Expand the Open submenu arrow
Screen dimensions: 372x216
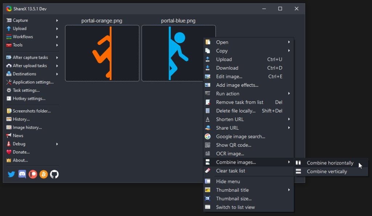point(289,42)
